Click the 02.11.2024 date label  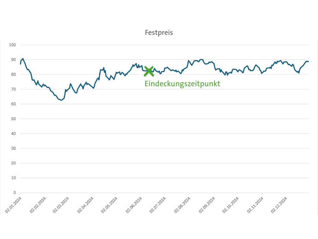255,204
